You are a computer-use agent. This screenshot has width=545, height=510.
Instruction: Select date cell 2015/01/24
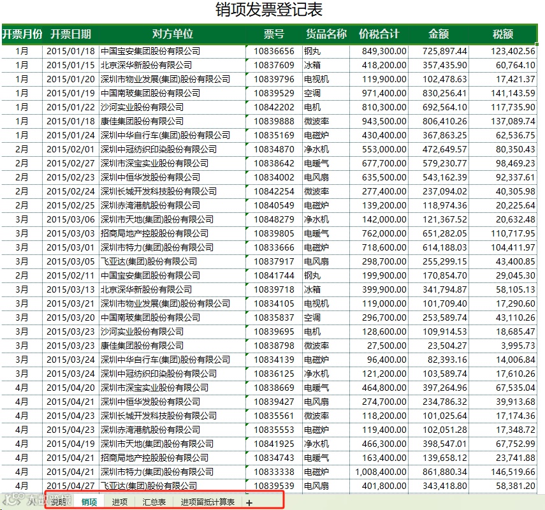[71, 135]
